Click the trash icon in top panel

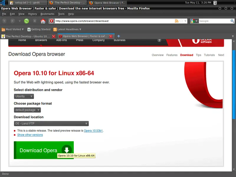[215, 3]
